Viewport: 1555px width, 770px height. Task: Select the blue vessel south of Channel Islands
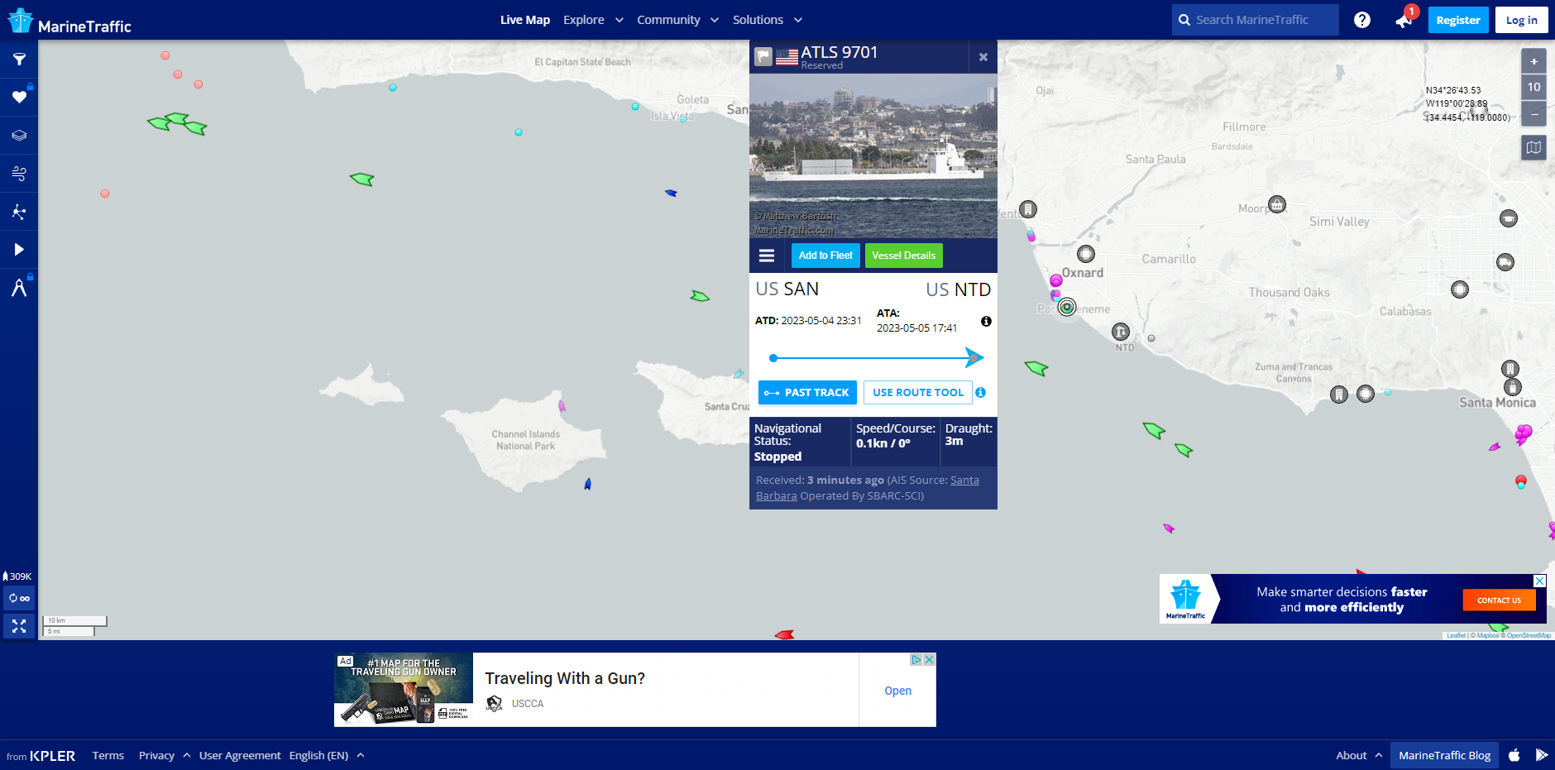tap(587, 485)
